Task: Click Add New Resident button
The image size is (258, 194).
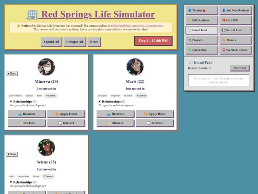Action: tap(236, 11)
